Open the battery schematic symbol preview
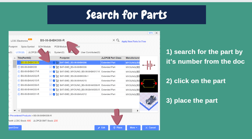Viewport: 252px width, 139px height. pyautogui.click(x=149, y=65)
